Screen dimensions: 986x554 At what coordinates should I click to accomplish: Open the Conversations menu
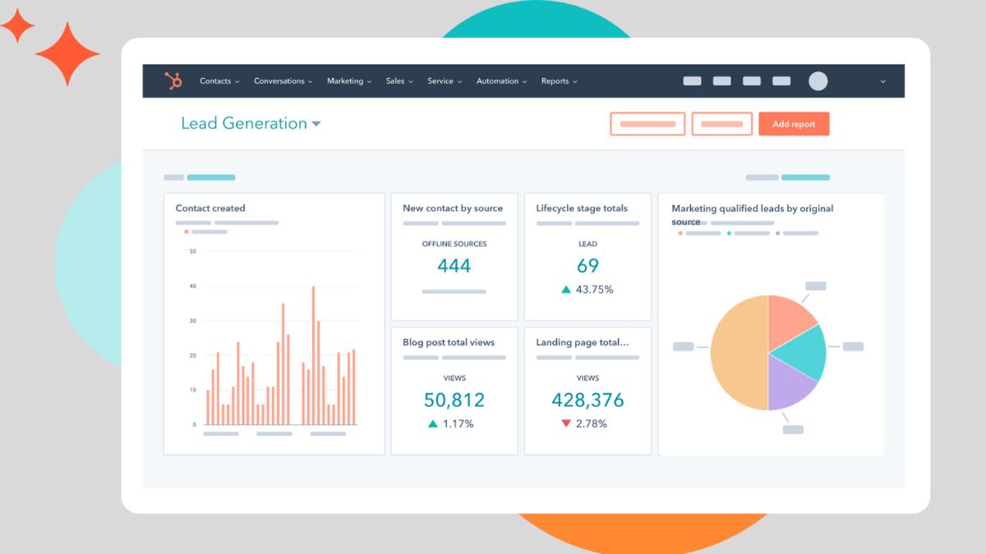click(283, 81)
